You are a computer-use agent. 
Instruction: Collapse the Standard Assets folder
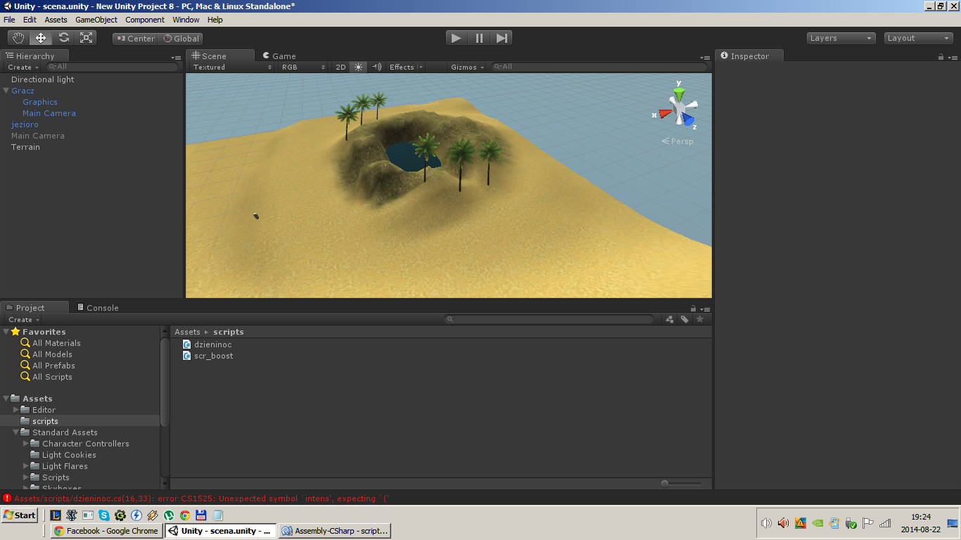(16, 432)
